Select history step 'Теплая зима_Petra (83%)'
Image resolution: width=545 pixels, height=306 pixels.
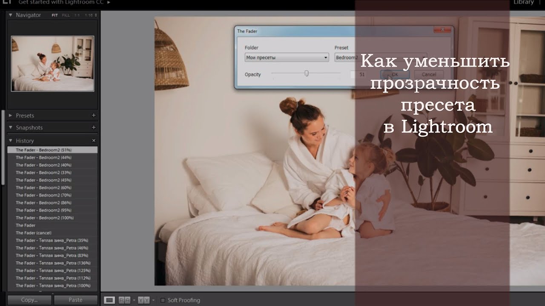[x=52, y=255]
